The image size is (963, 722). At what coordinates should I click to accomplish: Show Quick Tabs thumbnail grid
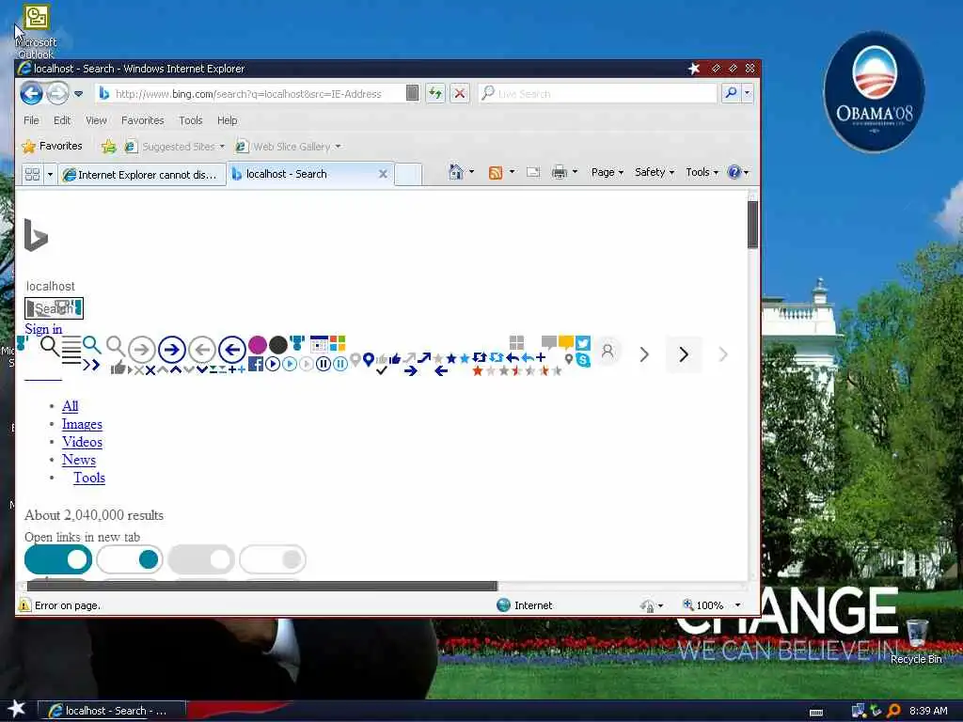click(32, 174)
